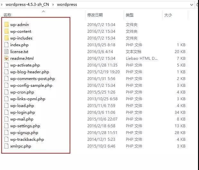Image resolution: width=199 pixels, height=170 pixels.
Task: Select the wp-includes folder name
Action: coord(21,38)
